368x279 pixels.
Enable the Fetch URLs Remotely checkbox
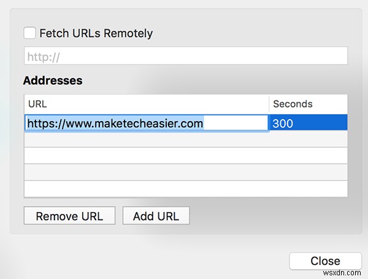click(29, 33)
